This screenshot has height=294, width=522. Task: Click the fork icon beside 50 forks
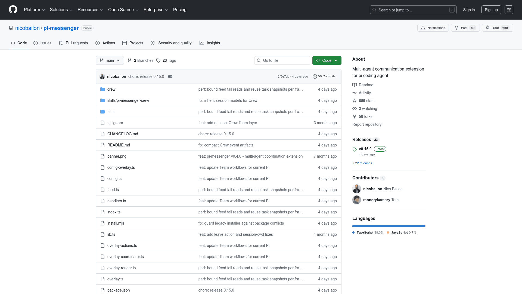(x=355, y=117)
